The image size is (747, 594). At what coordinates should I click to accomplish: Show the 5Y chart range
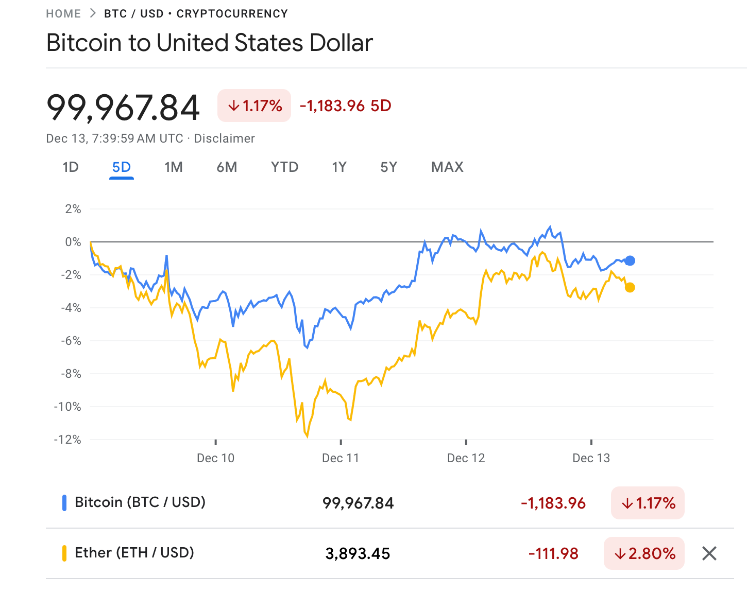click(389, 167)
